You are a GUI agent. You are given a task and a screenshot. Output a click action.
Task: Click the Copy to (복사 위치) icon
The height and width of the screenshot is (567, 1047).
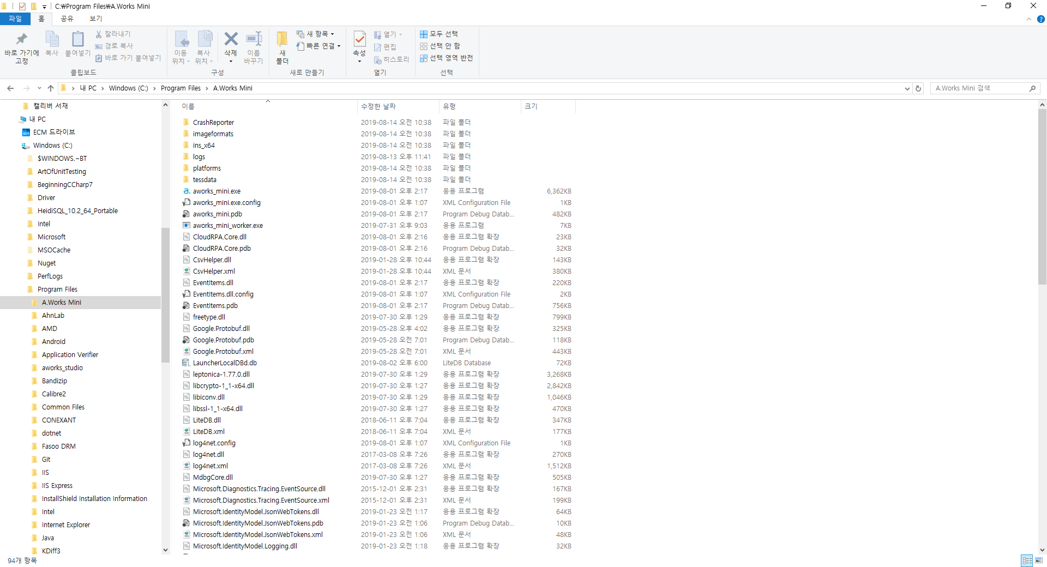click(x=204, y=39)
